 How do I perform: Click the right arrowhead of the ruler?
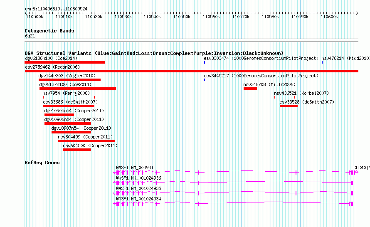coord(357,13)
